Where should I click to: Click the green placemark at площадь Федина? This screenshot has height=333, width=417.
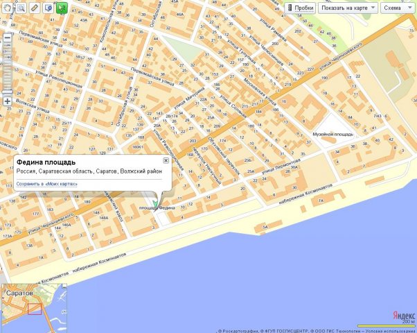155,204
